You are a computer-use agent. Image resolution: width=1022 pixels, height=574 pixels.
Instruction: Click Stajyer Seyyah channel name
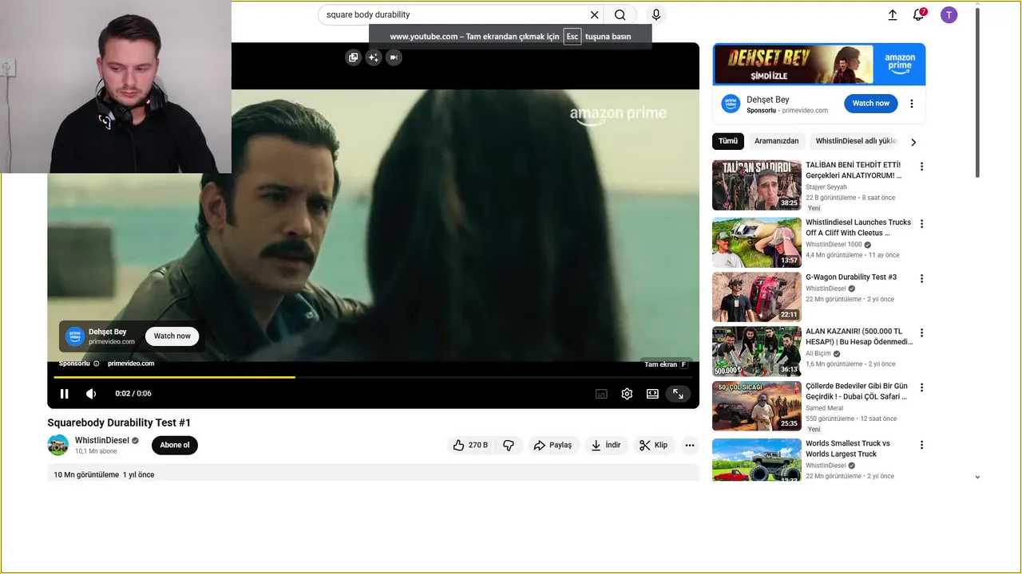[x=826, y=187]
